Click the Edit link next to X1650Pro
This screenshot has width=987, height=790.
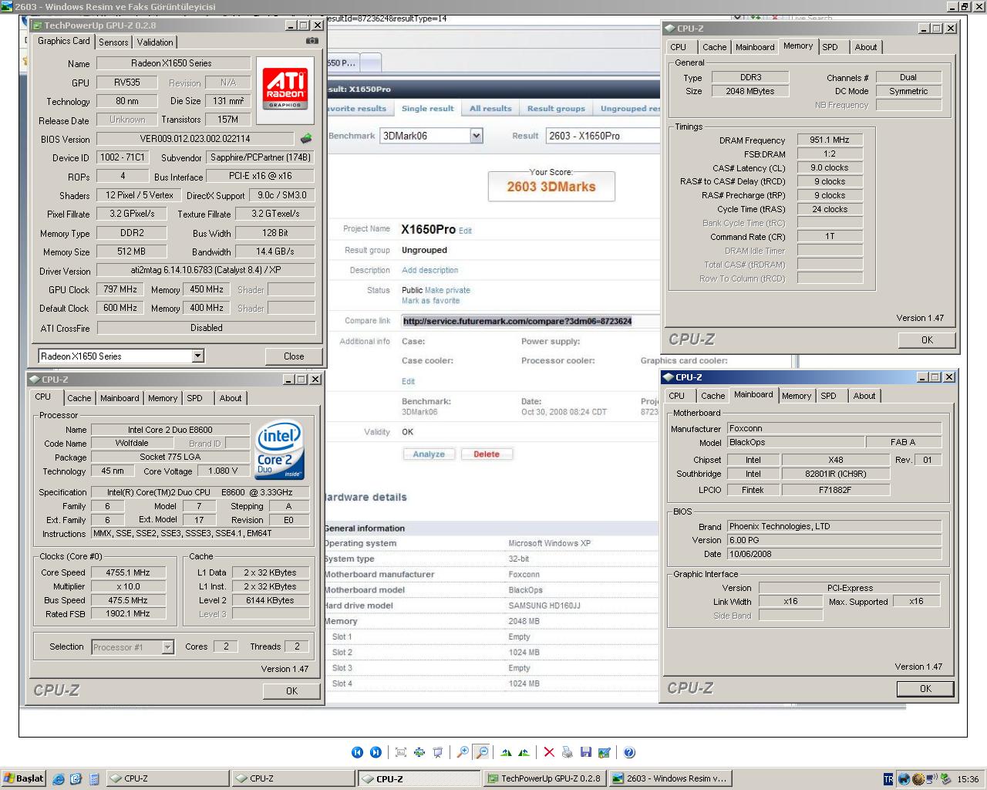(465, 231)
